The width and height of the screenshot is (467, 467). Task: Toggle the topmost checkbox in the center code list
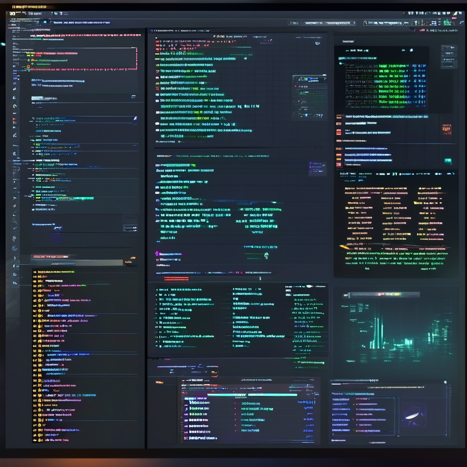[x=157, y=42]
